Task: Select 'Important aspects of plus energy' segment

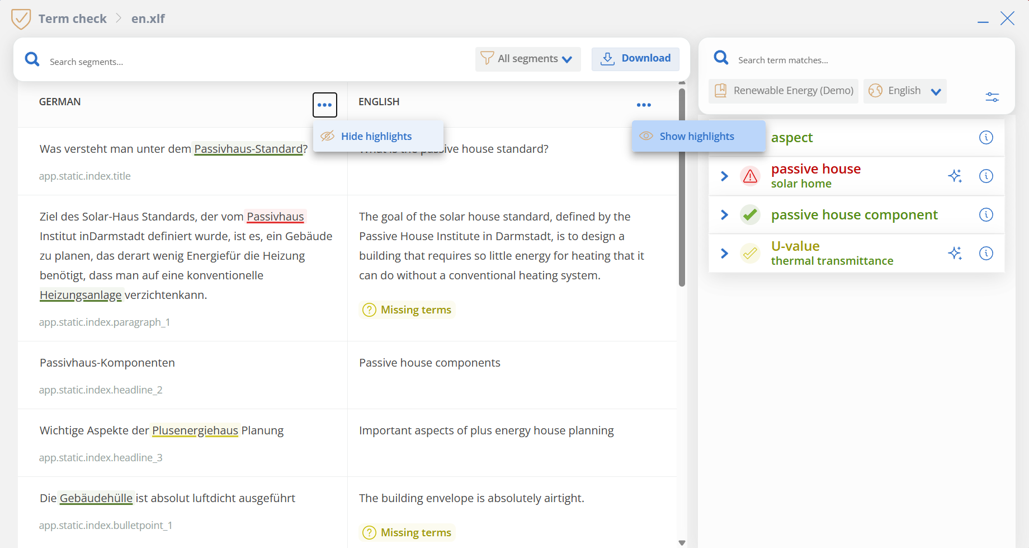Action: click(487, 430)
